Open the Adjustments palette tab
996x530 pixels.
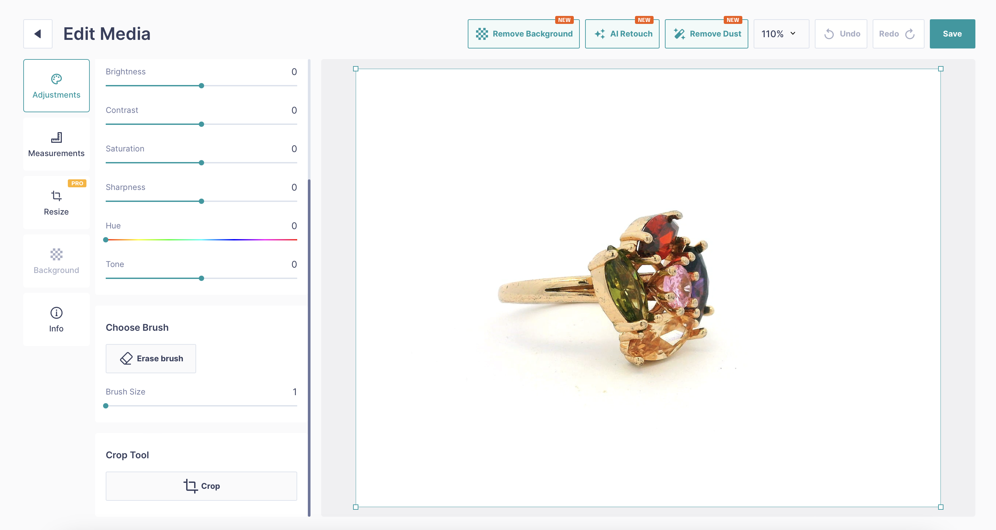pos(57,86)
